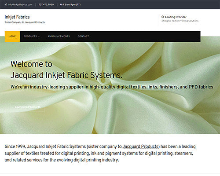Click the Jacquard Inkjet Fabric Systems. heading
This screenshot has height=176, width=220.
pos(66,75)
